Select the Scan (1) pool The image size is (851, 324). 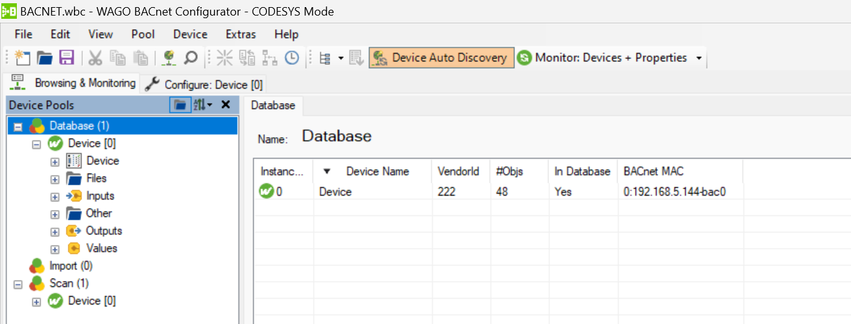(69, 283)
